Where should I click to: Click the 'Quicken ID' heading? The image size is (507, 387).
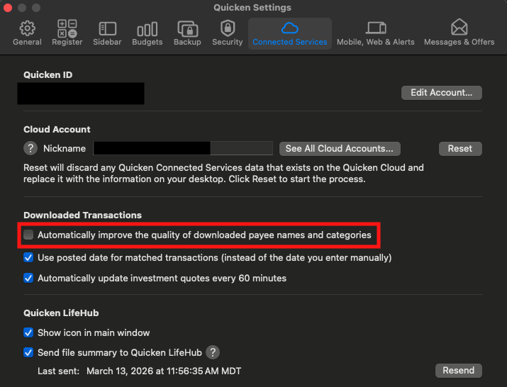coord(48,74)
